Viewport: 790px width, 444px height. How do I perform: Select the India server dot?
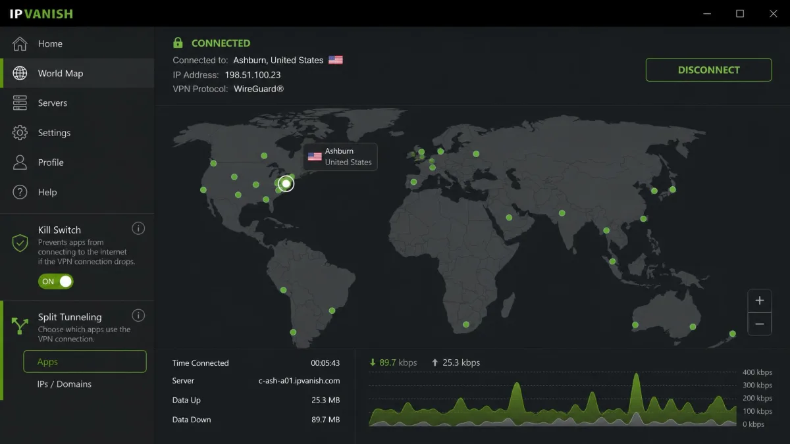pos(562,212)
